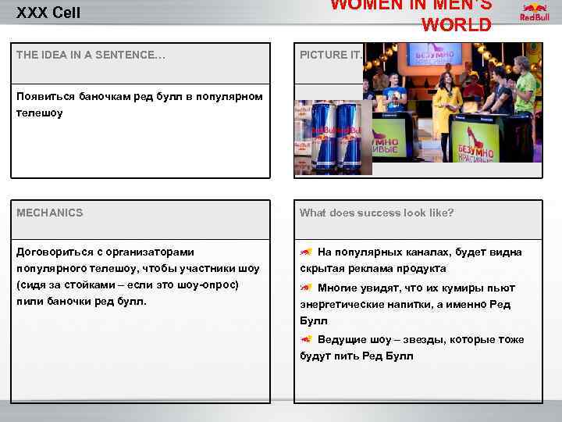Click the text 'будут пить Ред Булл'
The image size is (562, 422).
[x=357, y=356]
